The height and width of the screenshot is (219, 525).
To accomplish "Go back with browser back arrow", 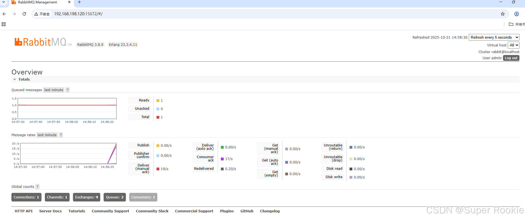I will click(x=4, y=14).
